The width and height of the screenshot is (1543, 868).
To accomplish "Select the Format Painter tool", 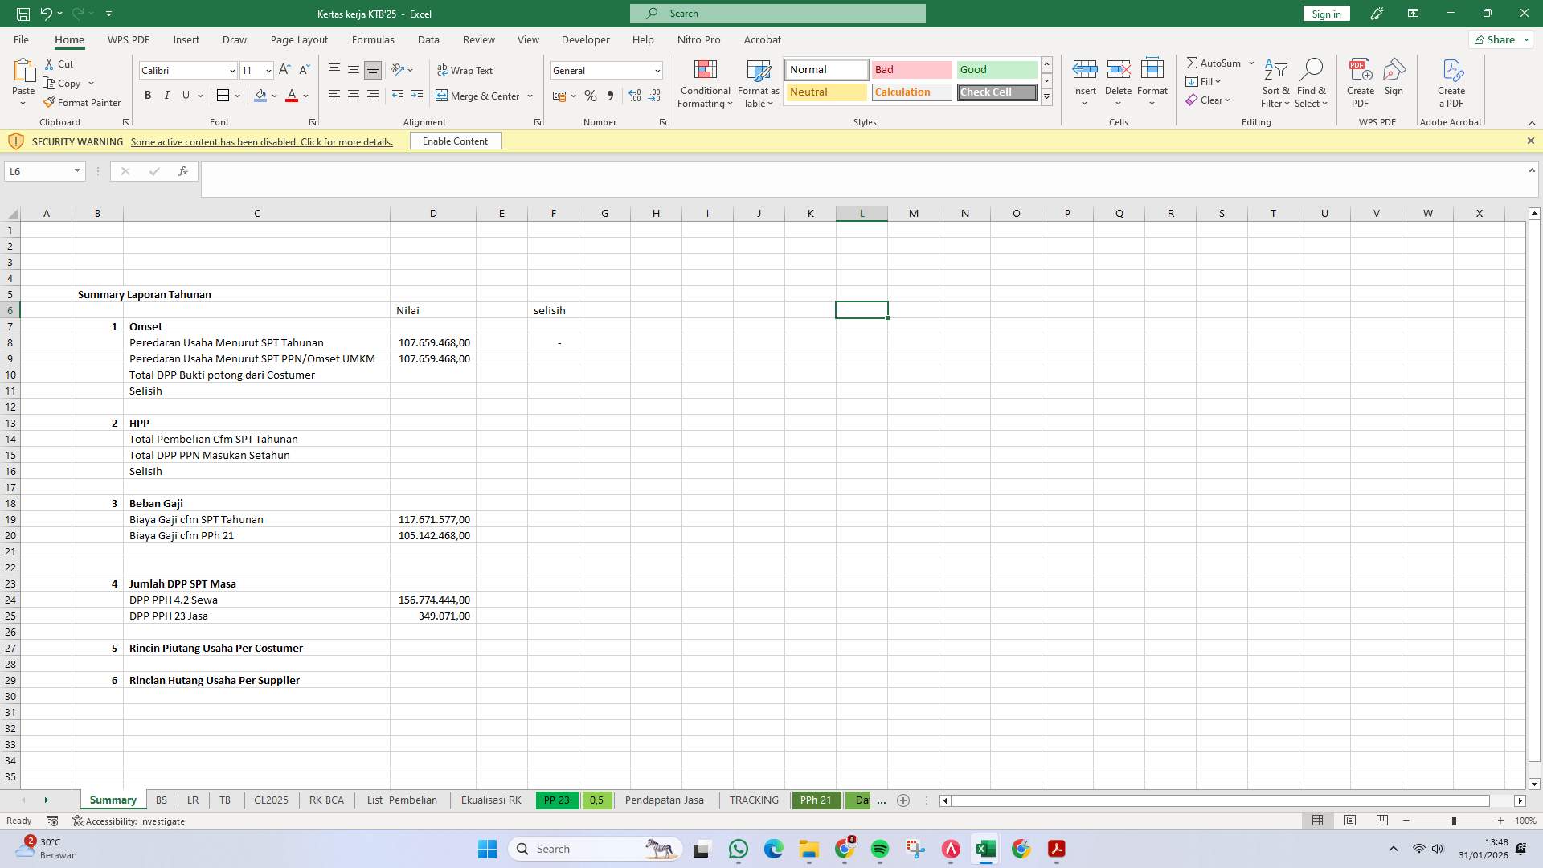I will (82, 102).
